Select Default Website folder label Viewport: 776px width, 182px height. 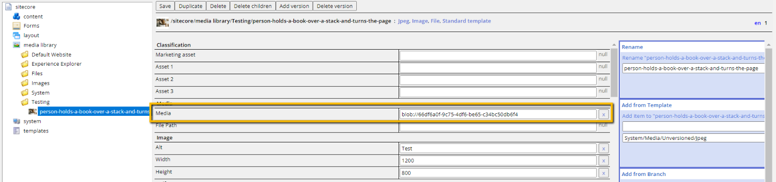tap(51, 55)
